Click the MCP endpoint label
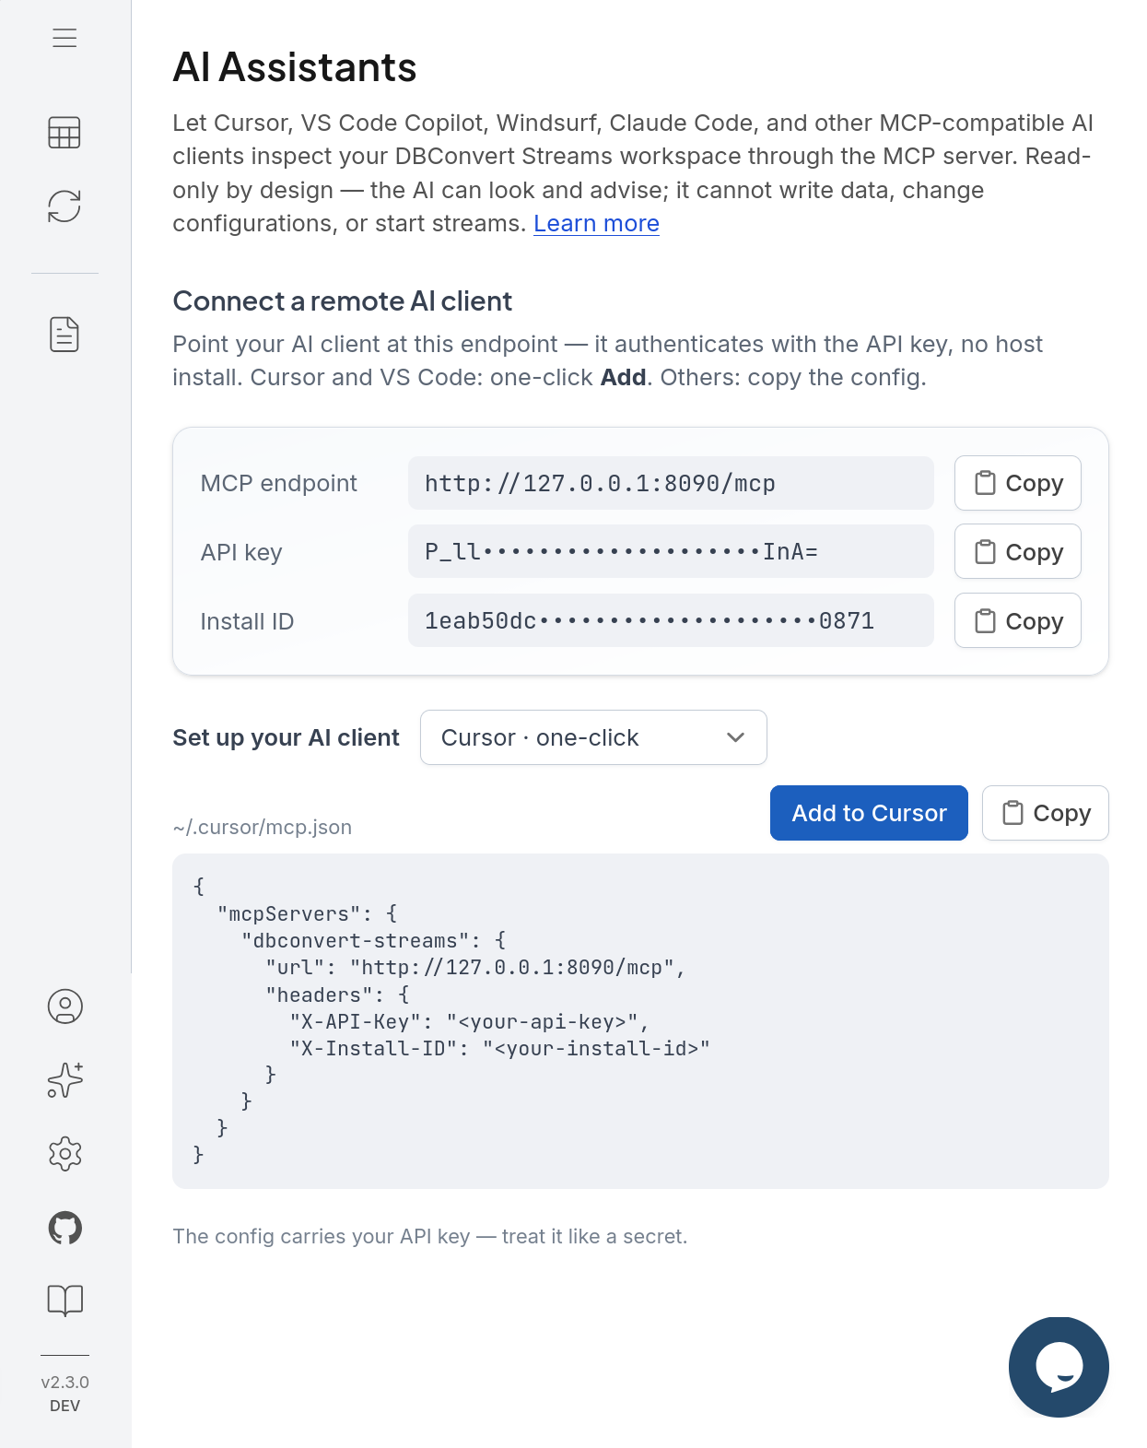This screenshot has width=1147, height=1448. point(278,483)
